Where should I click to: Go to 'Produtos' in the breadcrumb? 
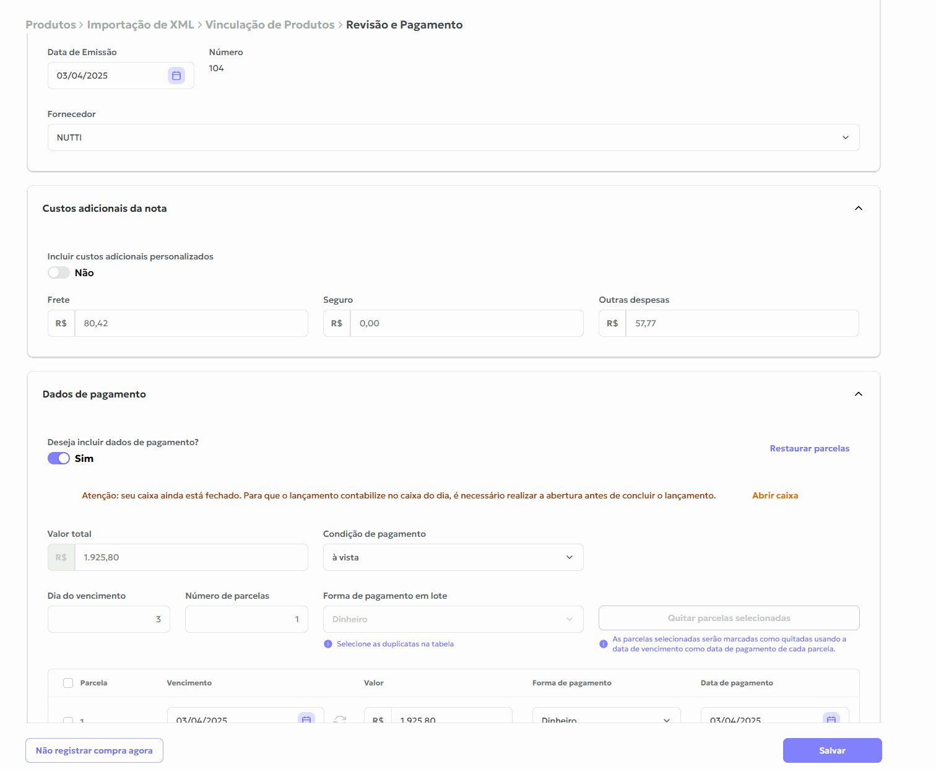51,25
